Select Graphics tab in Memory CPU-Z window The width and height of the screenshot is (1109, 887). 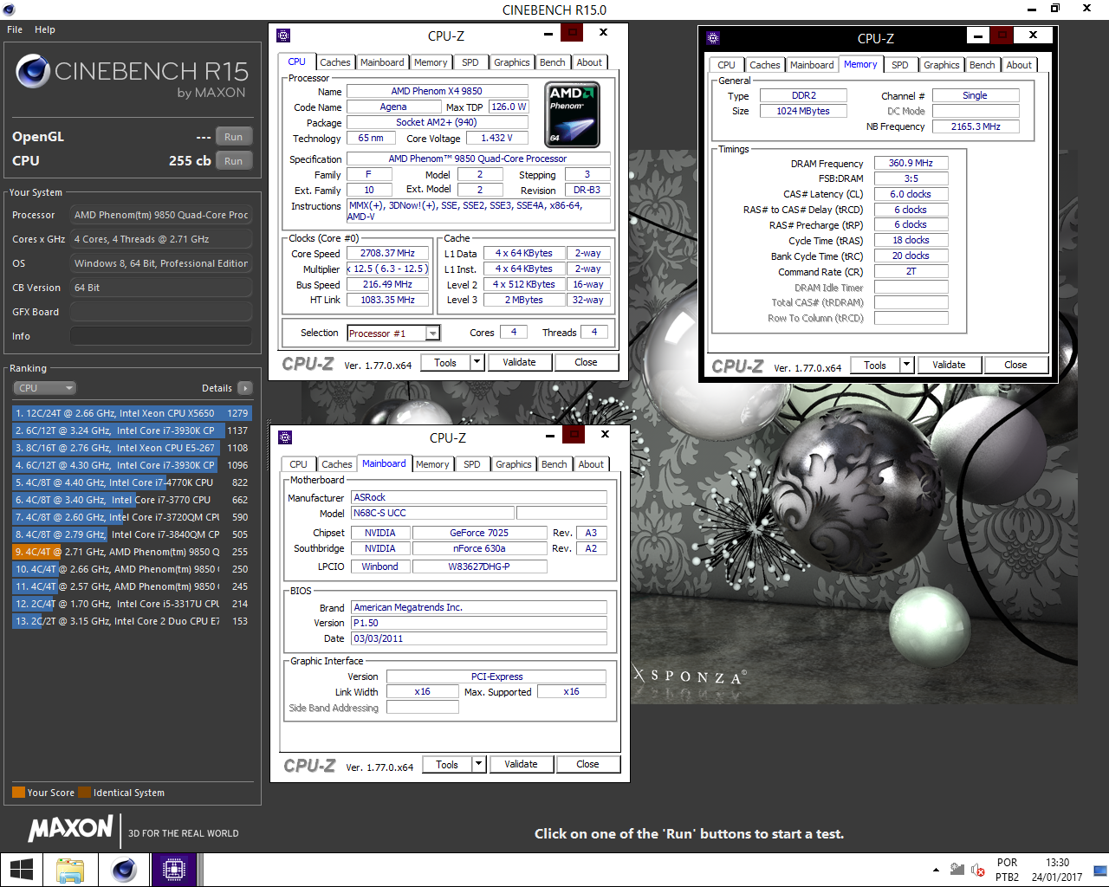tap(942, 65)
